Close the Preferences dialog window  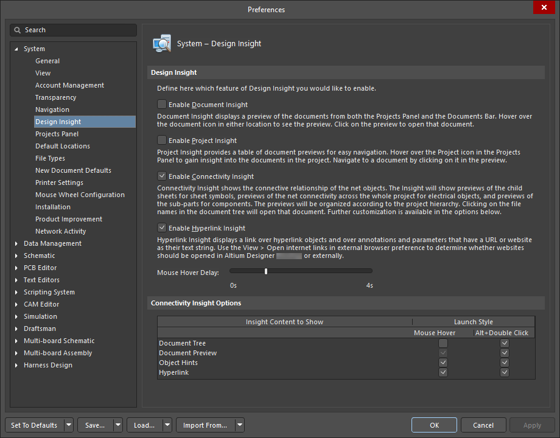click(x=542, y=8)
